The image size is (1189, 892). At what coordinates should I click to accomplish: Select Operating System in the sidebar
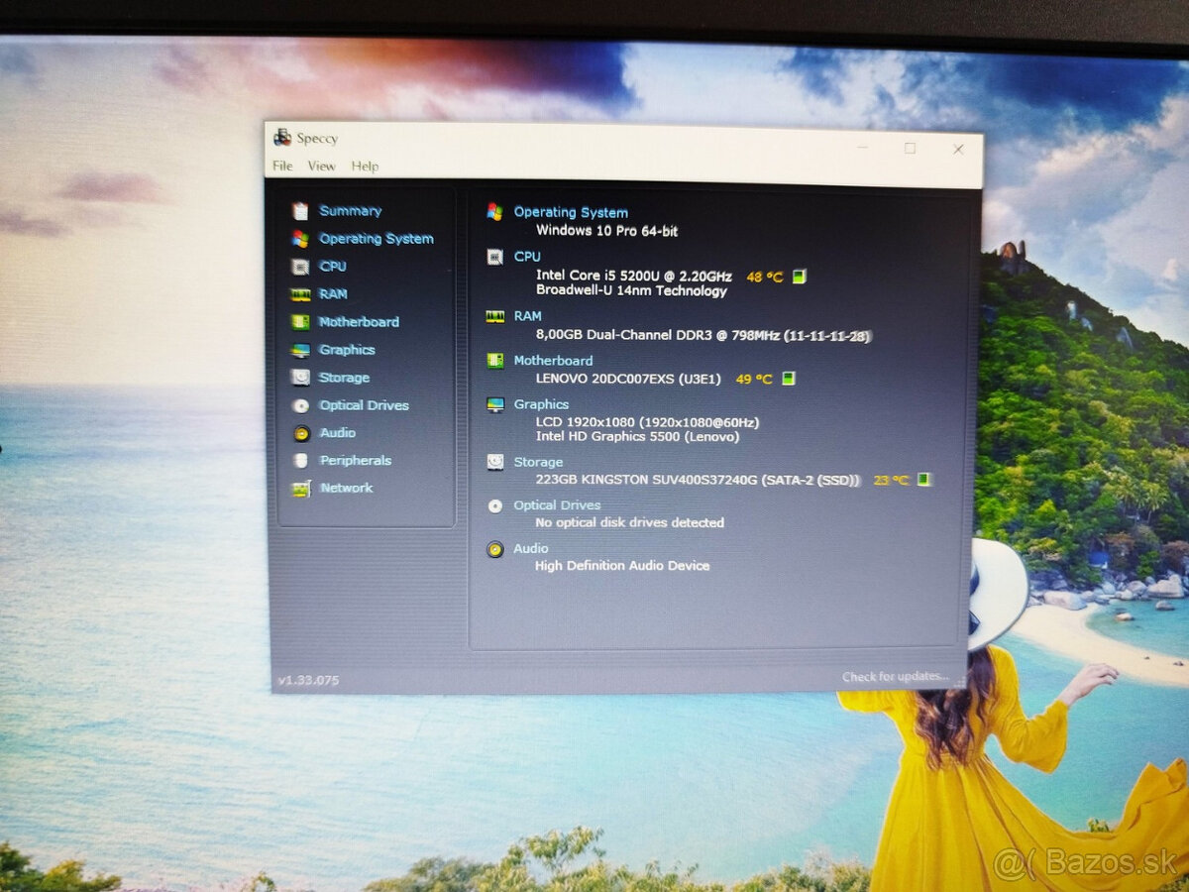[376, 238]
